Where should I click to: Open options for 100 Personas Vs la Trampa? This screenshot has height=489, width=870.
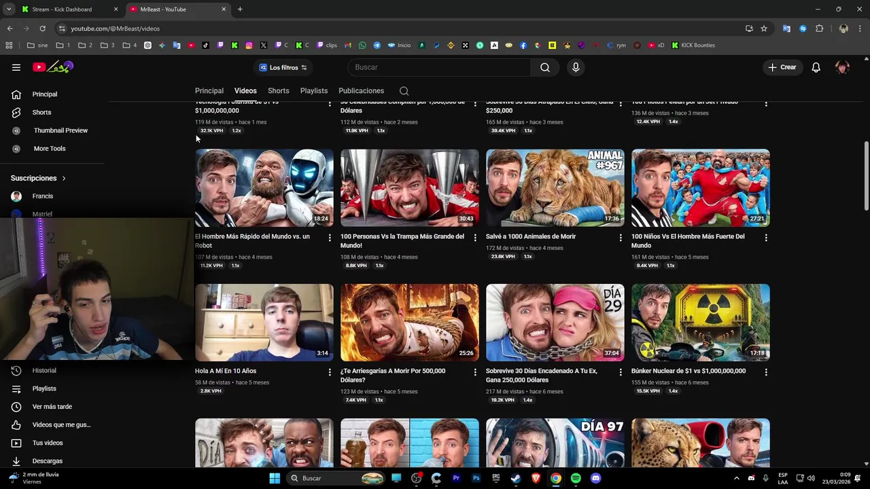(x=475, y=238)
